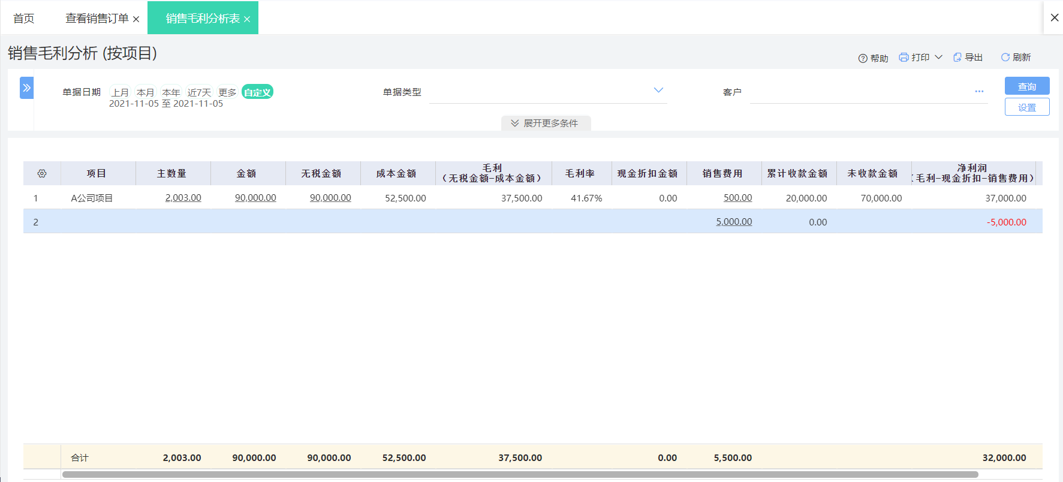Click the help question-mark icon
Image resolution: width=1063 pixels, height=482 pixels.
tap(863, 58)
